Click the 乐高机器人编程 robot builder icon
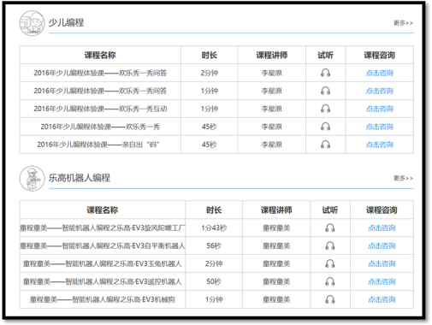Image resolution: width=432 pixels, height=325 pixels. pos(32,179)
